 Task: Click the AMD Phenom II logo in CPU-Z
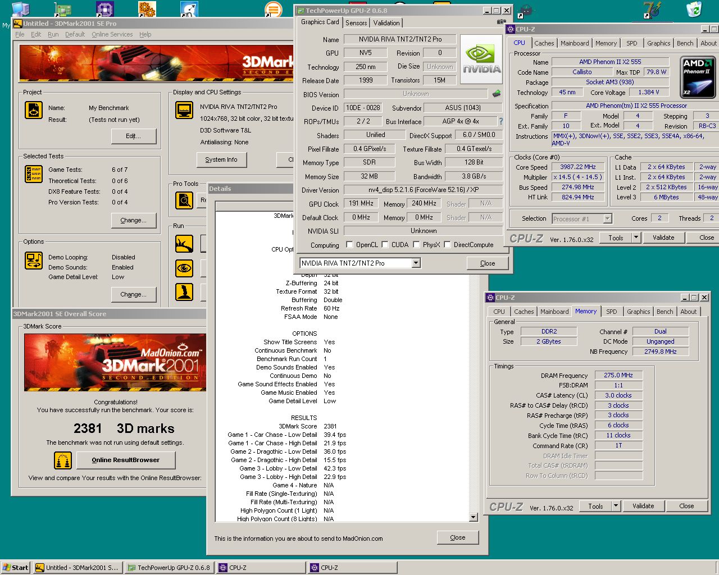[698, 76]
